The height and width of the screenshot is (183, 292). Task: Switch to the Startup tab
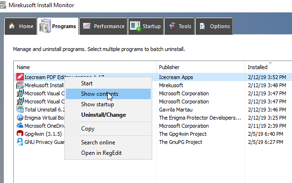tap(146, 26)
